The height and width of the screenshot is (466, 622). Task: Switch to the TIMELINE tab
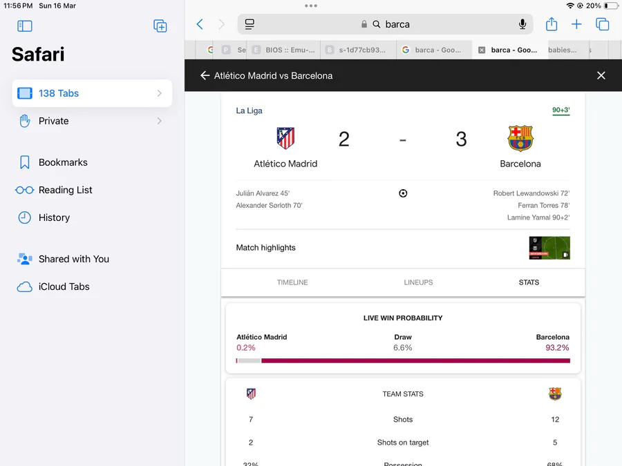point(292,282)
